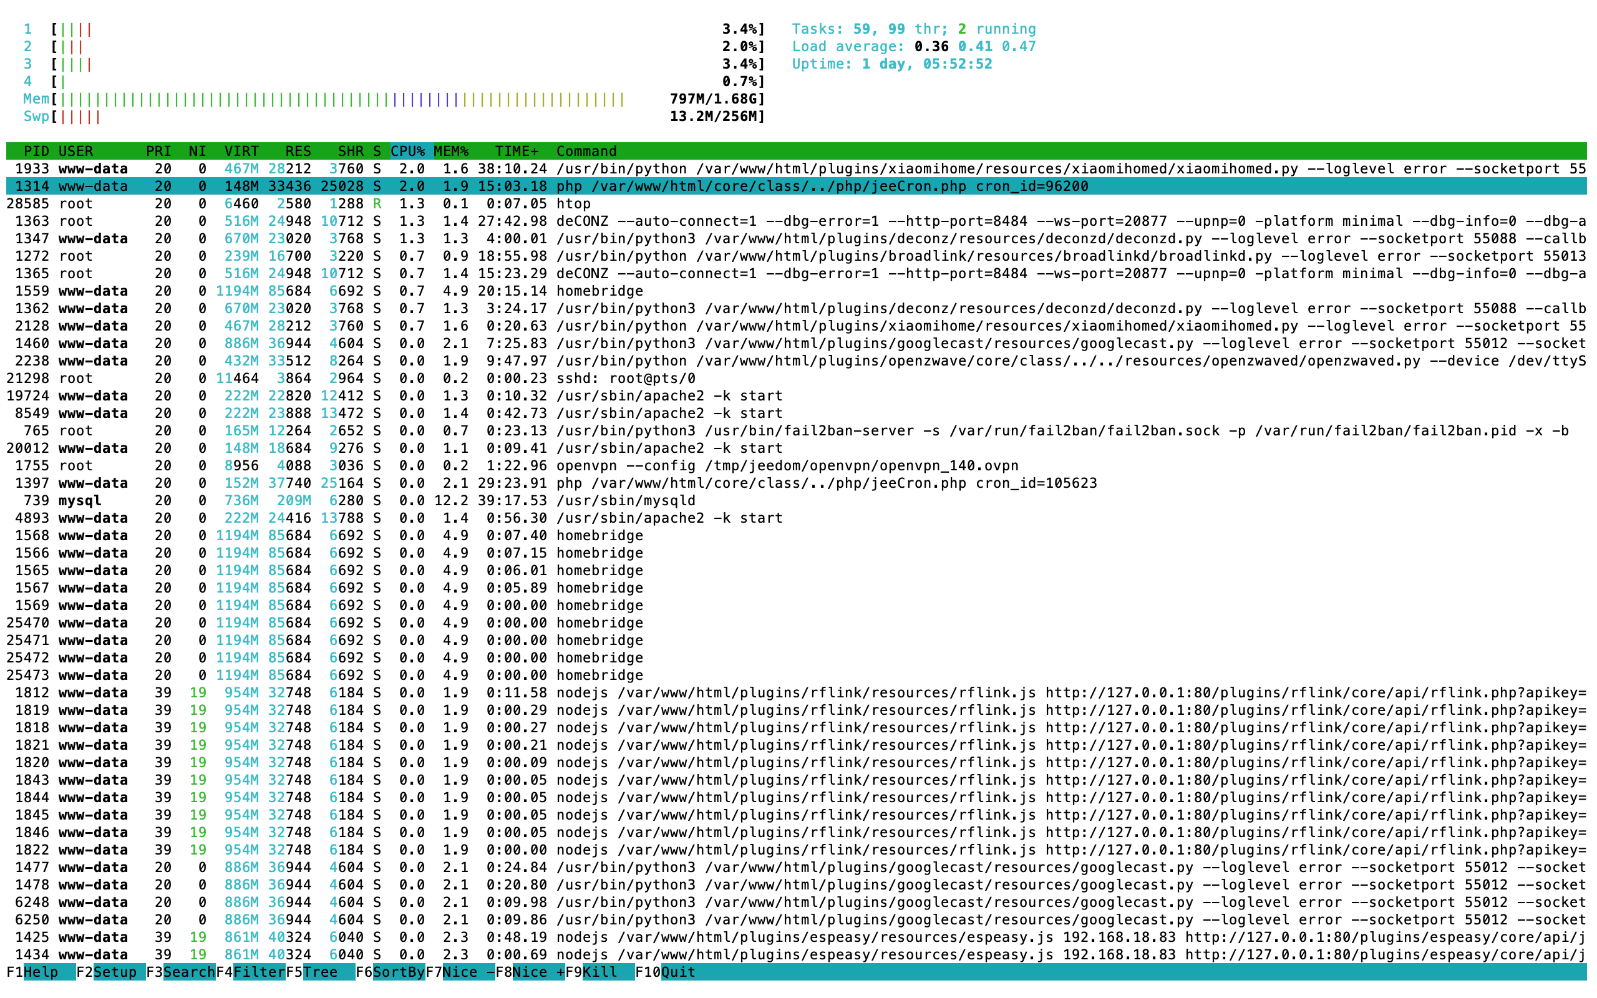Select googlecast.py process row PID 6248
1597x998 pixels.
coord(797,903)
